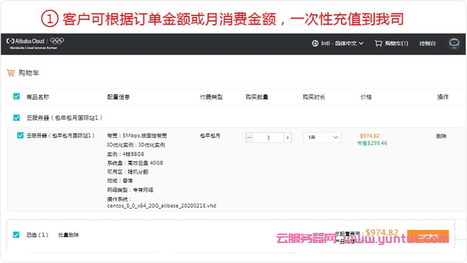Decrease purchase quantity with minus button
Viewport: 467px width, 263px height.
[x=250, y=138]
